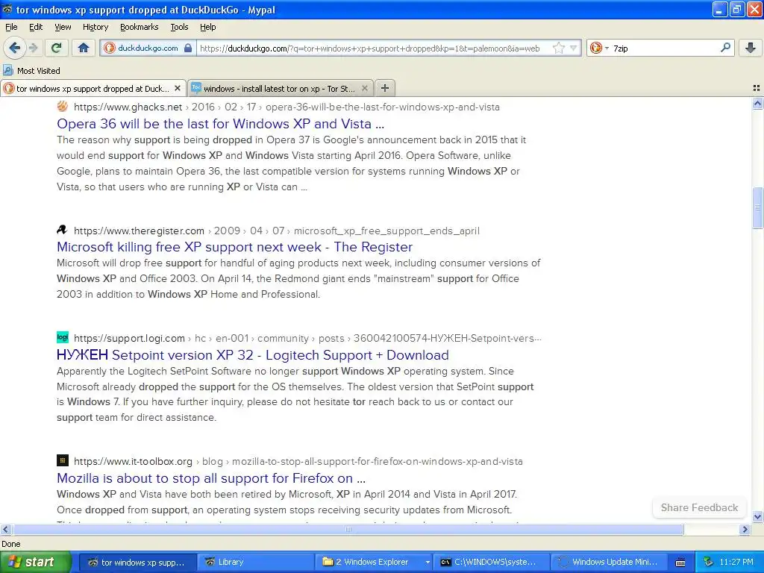764x573 pixels.
Task: Click the Share Feedback button
Action: coord(699,507)
